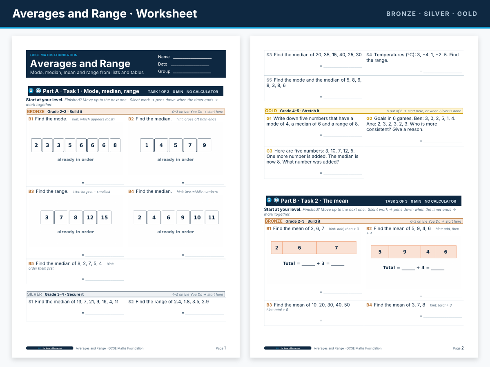Click the document icon in Part A header
Image resolution: width=490 pixels, height=367 pixels.
(x=31, y=91)
